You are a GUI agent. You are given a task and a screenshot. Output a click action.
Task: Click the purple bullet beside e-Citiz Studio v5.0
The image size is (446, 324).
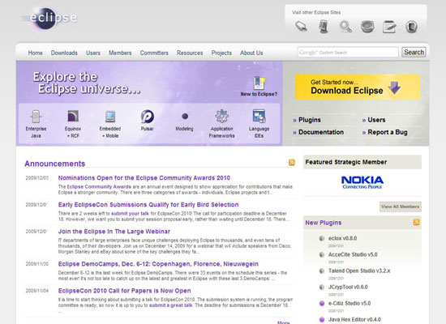(x=322, y=303)
